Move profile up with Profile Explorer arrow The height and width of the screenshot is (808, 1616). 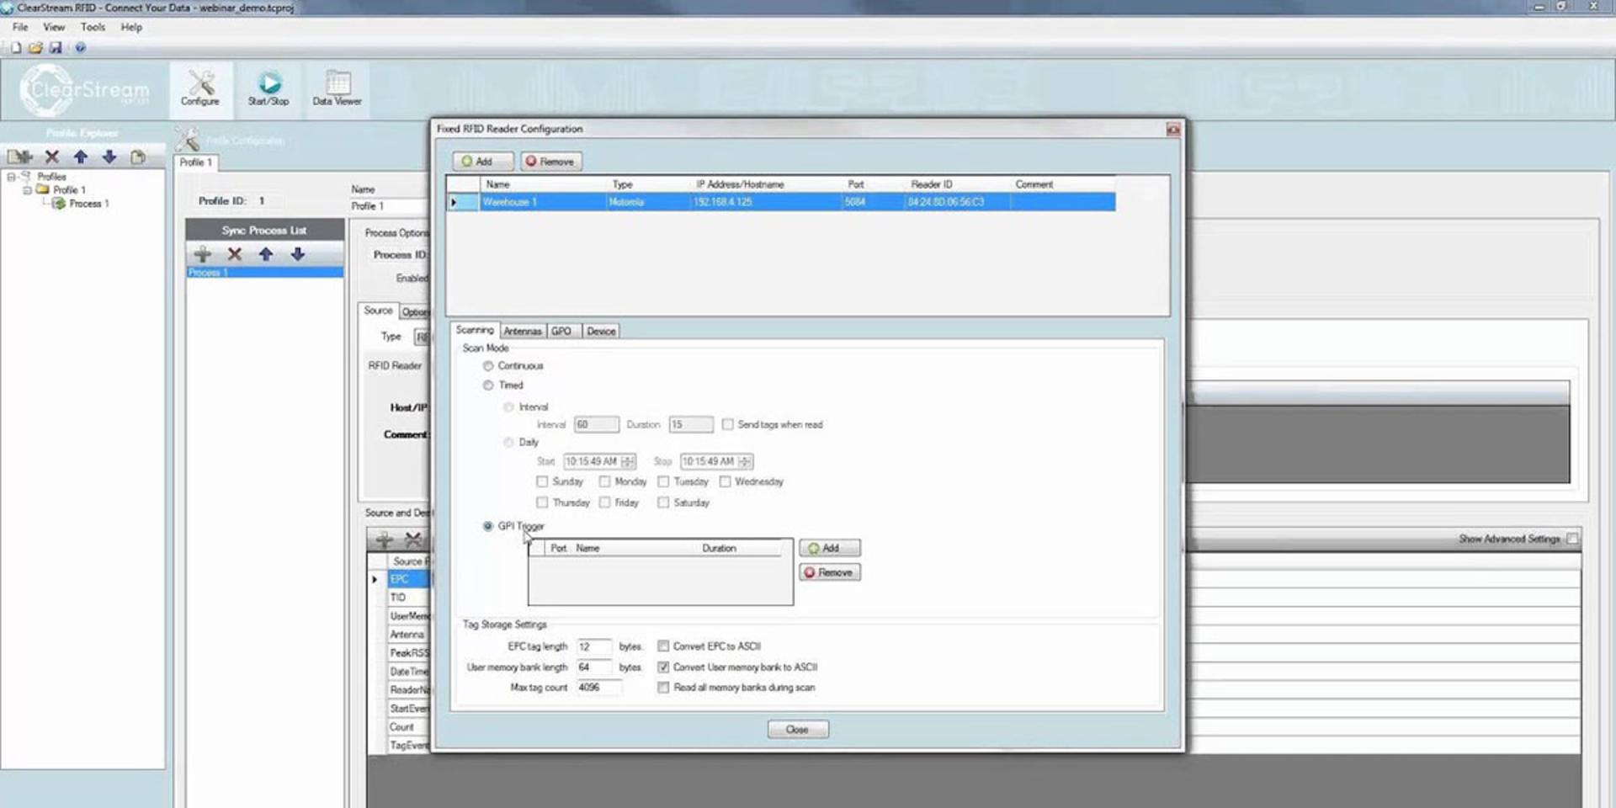(81, 157)
